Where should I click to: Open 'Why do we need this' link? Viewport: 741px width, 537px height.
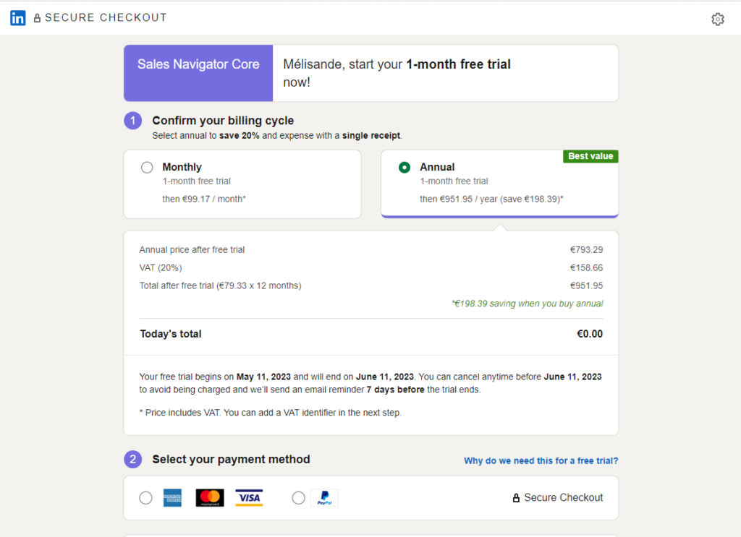541,461
